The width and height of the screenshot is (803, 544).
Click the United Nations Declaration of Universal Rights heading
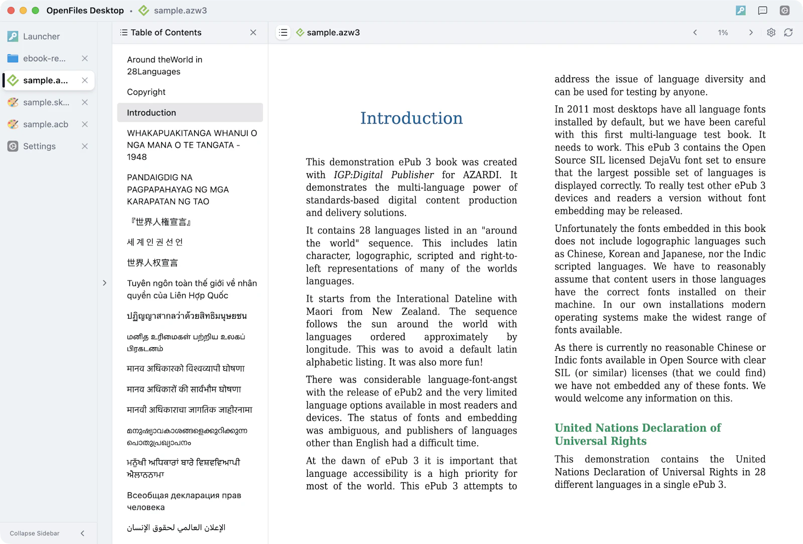point(638,435)
